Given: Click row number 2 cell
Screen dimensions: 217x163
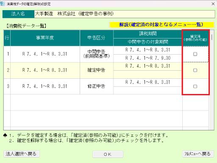Looking at the screenshot, I should tap(7, 70).
